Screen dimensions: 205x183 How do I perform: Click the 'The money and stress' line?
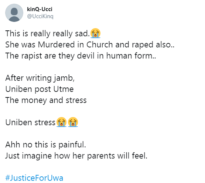point(46,100)
